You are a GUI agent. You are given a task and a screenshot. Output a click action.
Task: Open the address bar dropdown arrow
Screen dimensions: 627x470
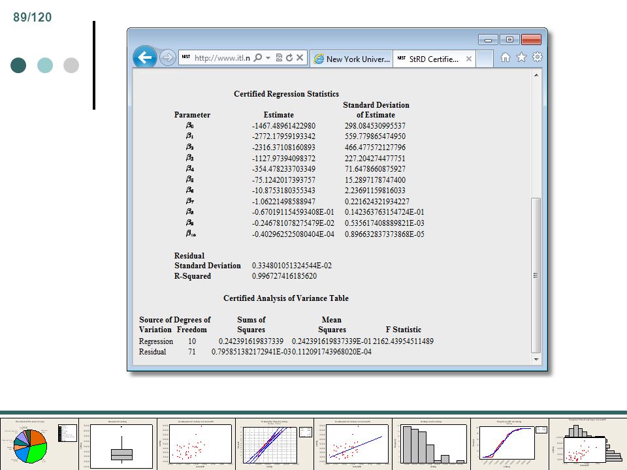point(268,58)
